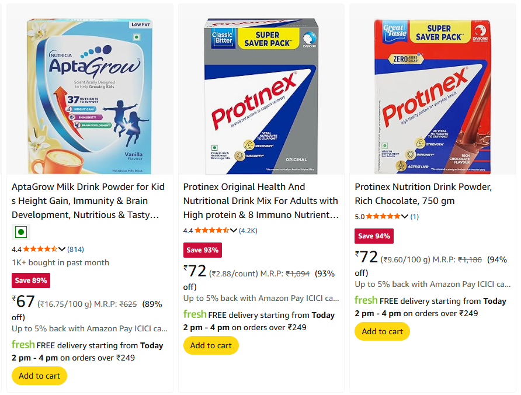This screenshot has width=521, height=395.
Task: Click the star rating icons for AptaGrow
Action: click(40, 249)
